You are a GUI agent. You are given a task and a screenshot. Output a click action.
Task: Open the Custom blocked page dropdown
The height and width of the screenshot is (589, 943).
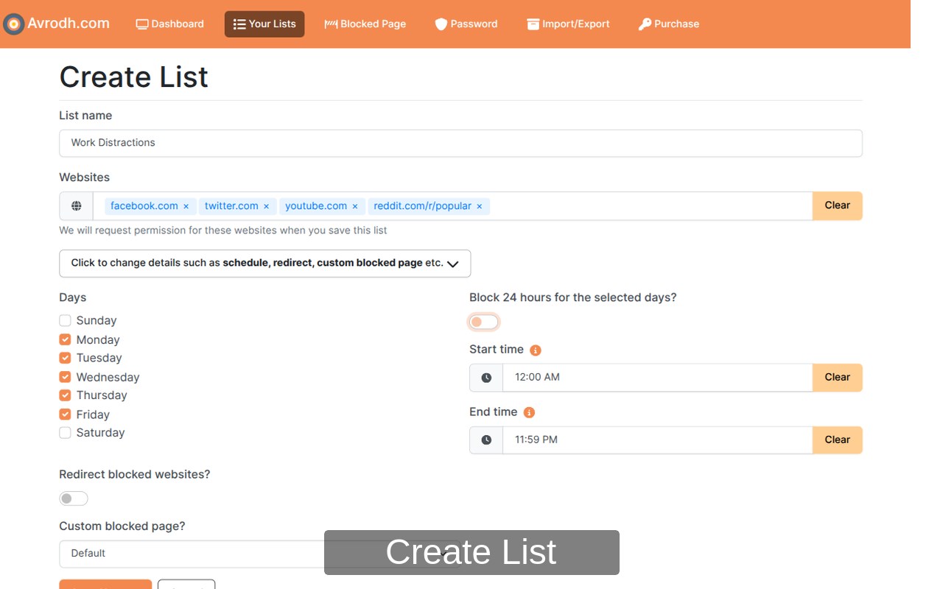(x=192, y=554)
